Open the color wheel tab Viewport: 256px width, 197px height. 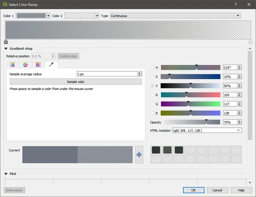[x=25, y=65]
